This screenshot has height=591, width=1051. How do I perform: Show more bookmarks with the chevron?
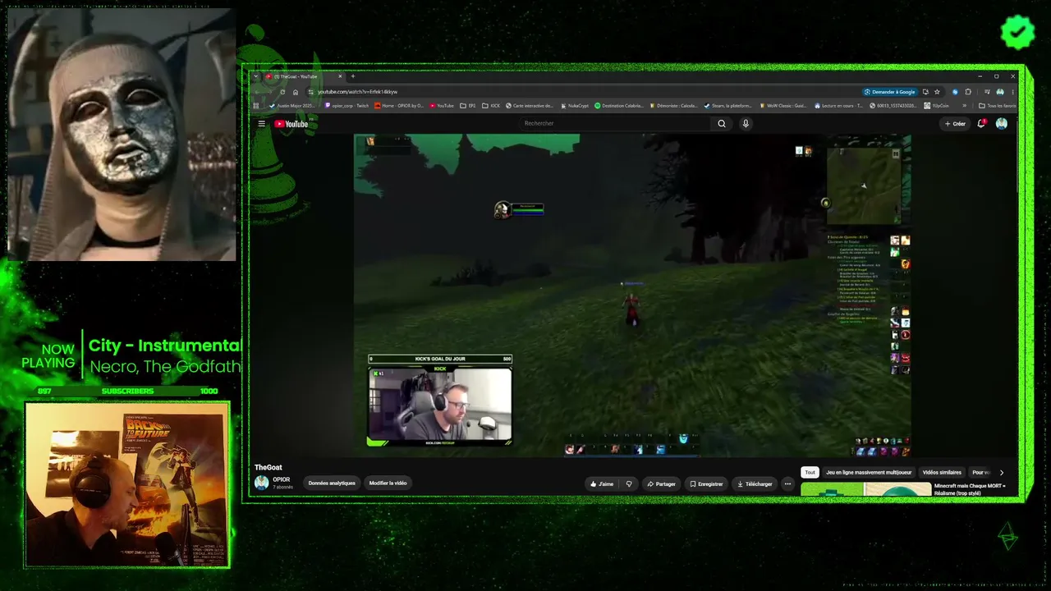[965, 106]
